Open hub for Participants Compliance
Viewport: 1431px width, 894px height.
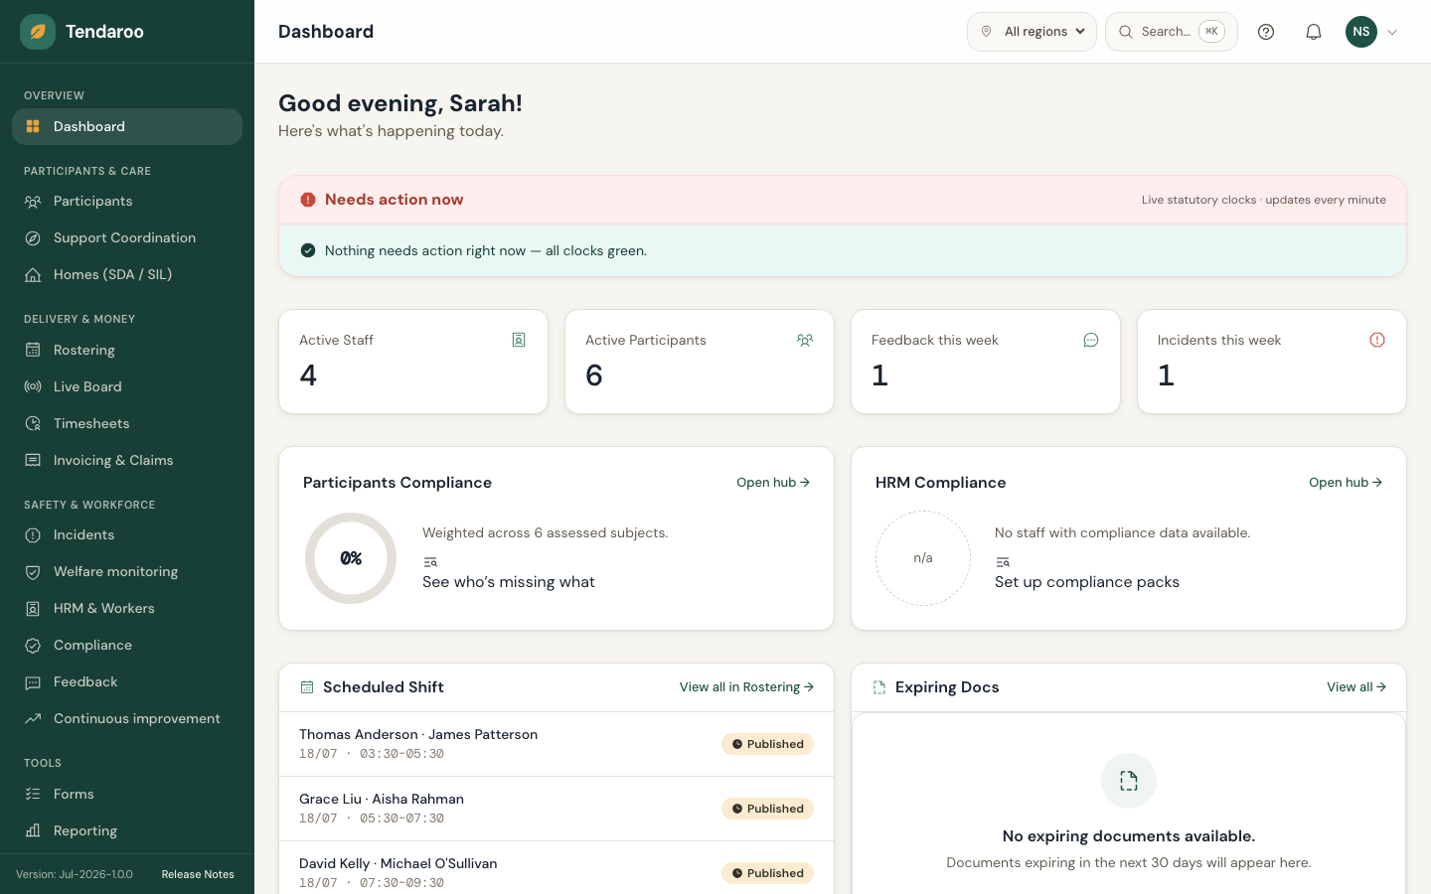(773, 483)
